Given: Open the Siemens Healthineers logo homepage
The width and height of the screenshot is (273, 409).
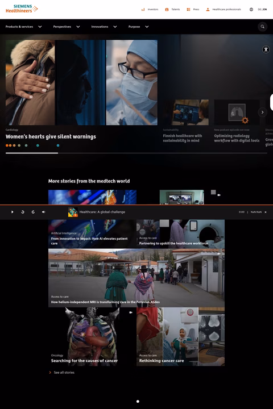Looking at the screenshot, I should (x=22, y=9).
